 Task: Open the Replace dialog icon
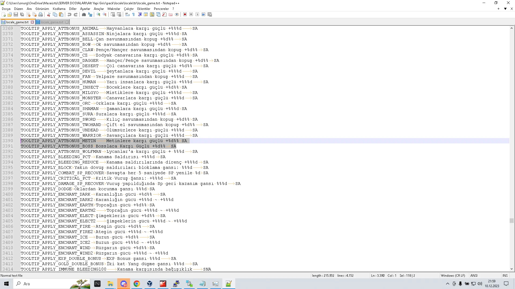pos(90,14)
